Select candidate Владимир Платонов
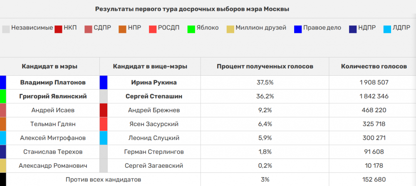 [53, 82]
